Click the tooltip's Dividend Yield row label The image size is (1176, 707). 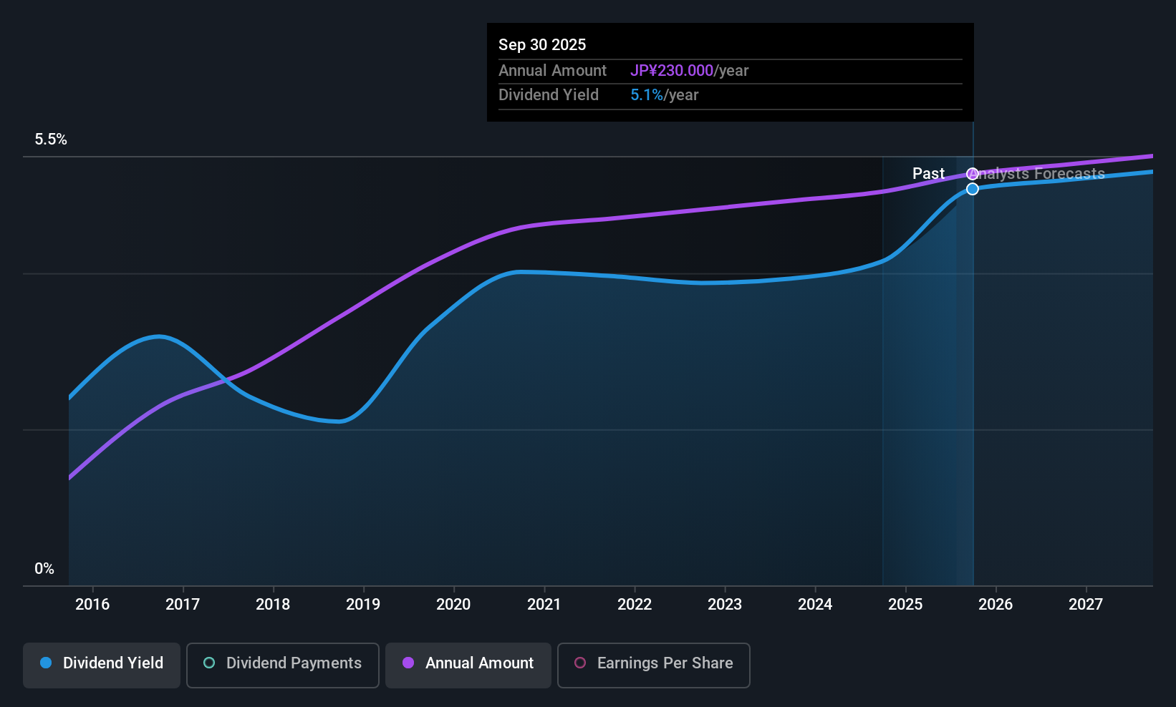pos(549,95)
